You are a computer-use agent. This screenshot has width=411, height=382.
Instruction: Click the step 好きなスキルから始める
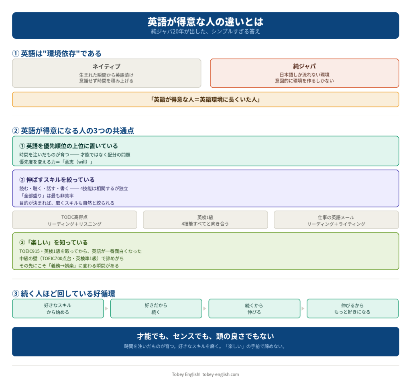(58, 309)
